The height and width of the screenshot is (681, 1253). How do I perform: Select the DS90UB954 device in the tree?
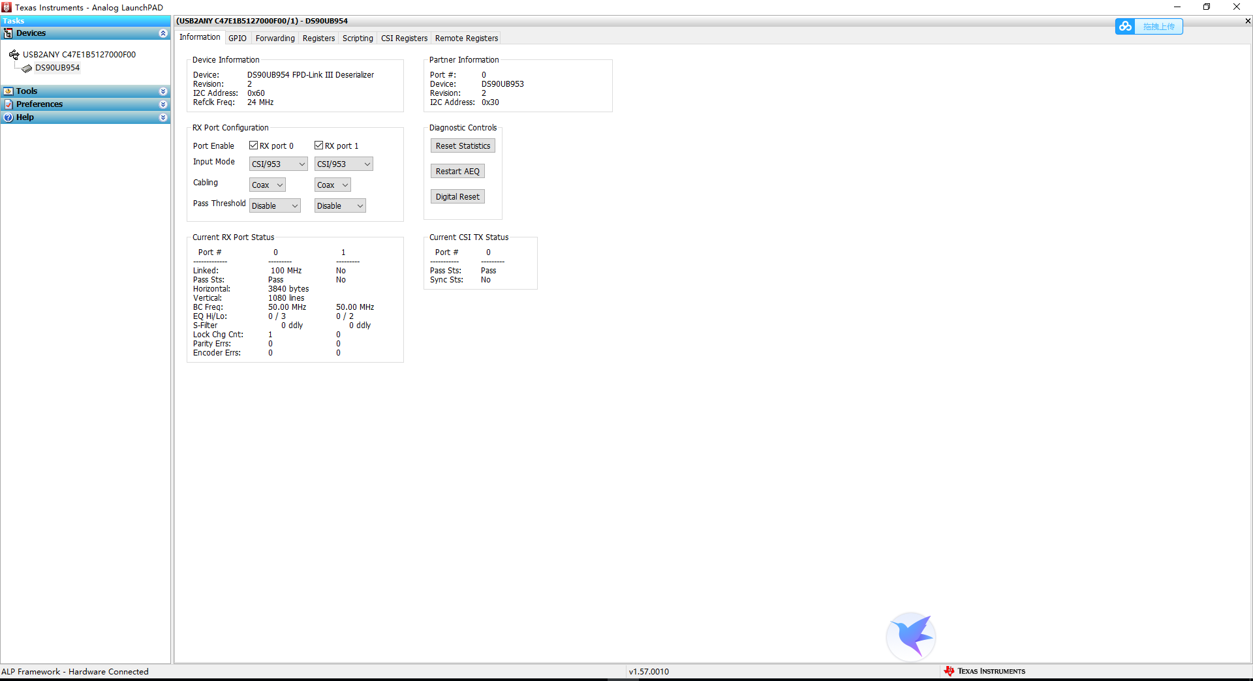tap(56, 68)
